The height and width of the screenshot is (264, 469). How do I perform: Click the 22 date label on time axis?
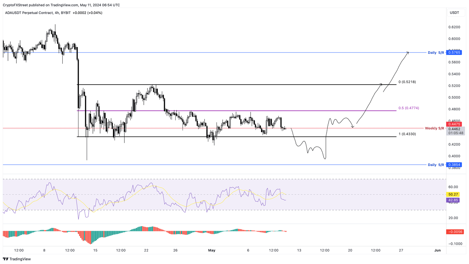coord(146,250)
